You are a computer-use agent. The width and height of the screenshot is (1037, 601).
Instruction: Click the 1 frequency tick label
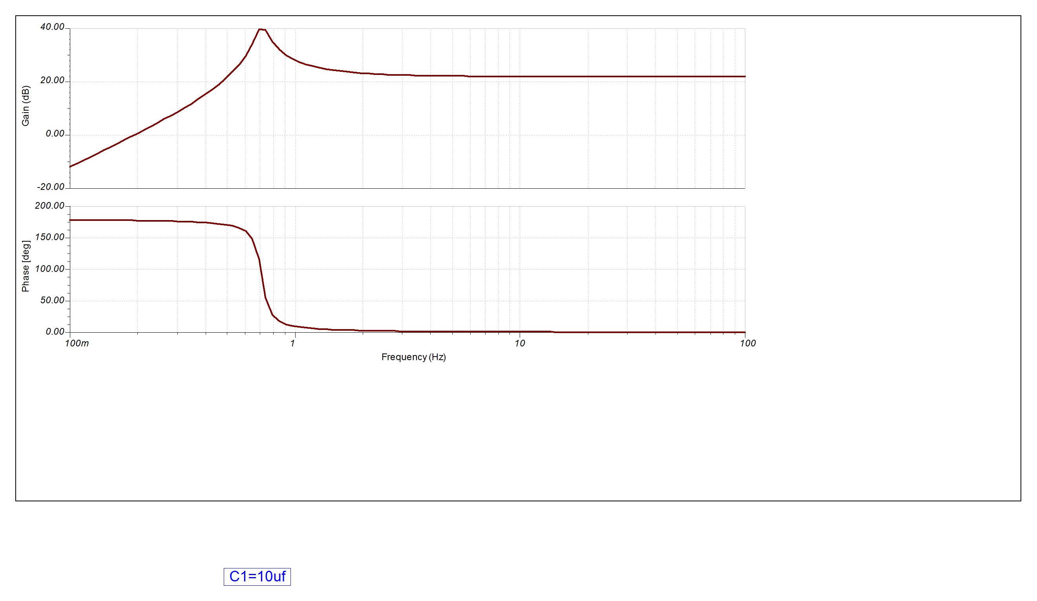click(x=292, y=344)
